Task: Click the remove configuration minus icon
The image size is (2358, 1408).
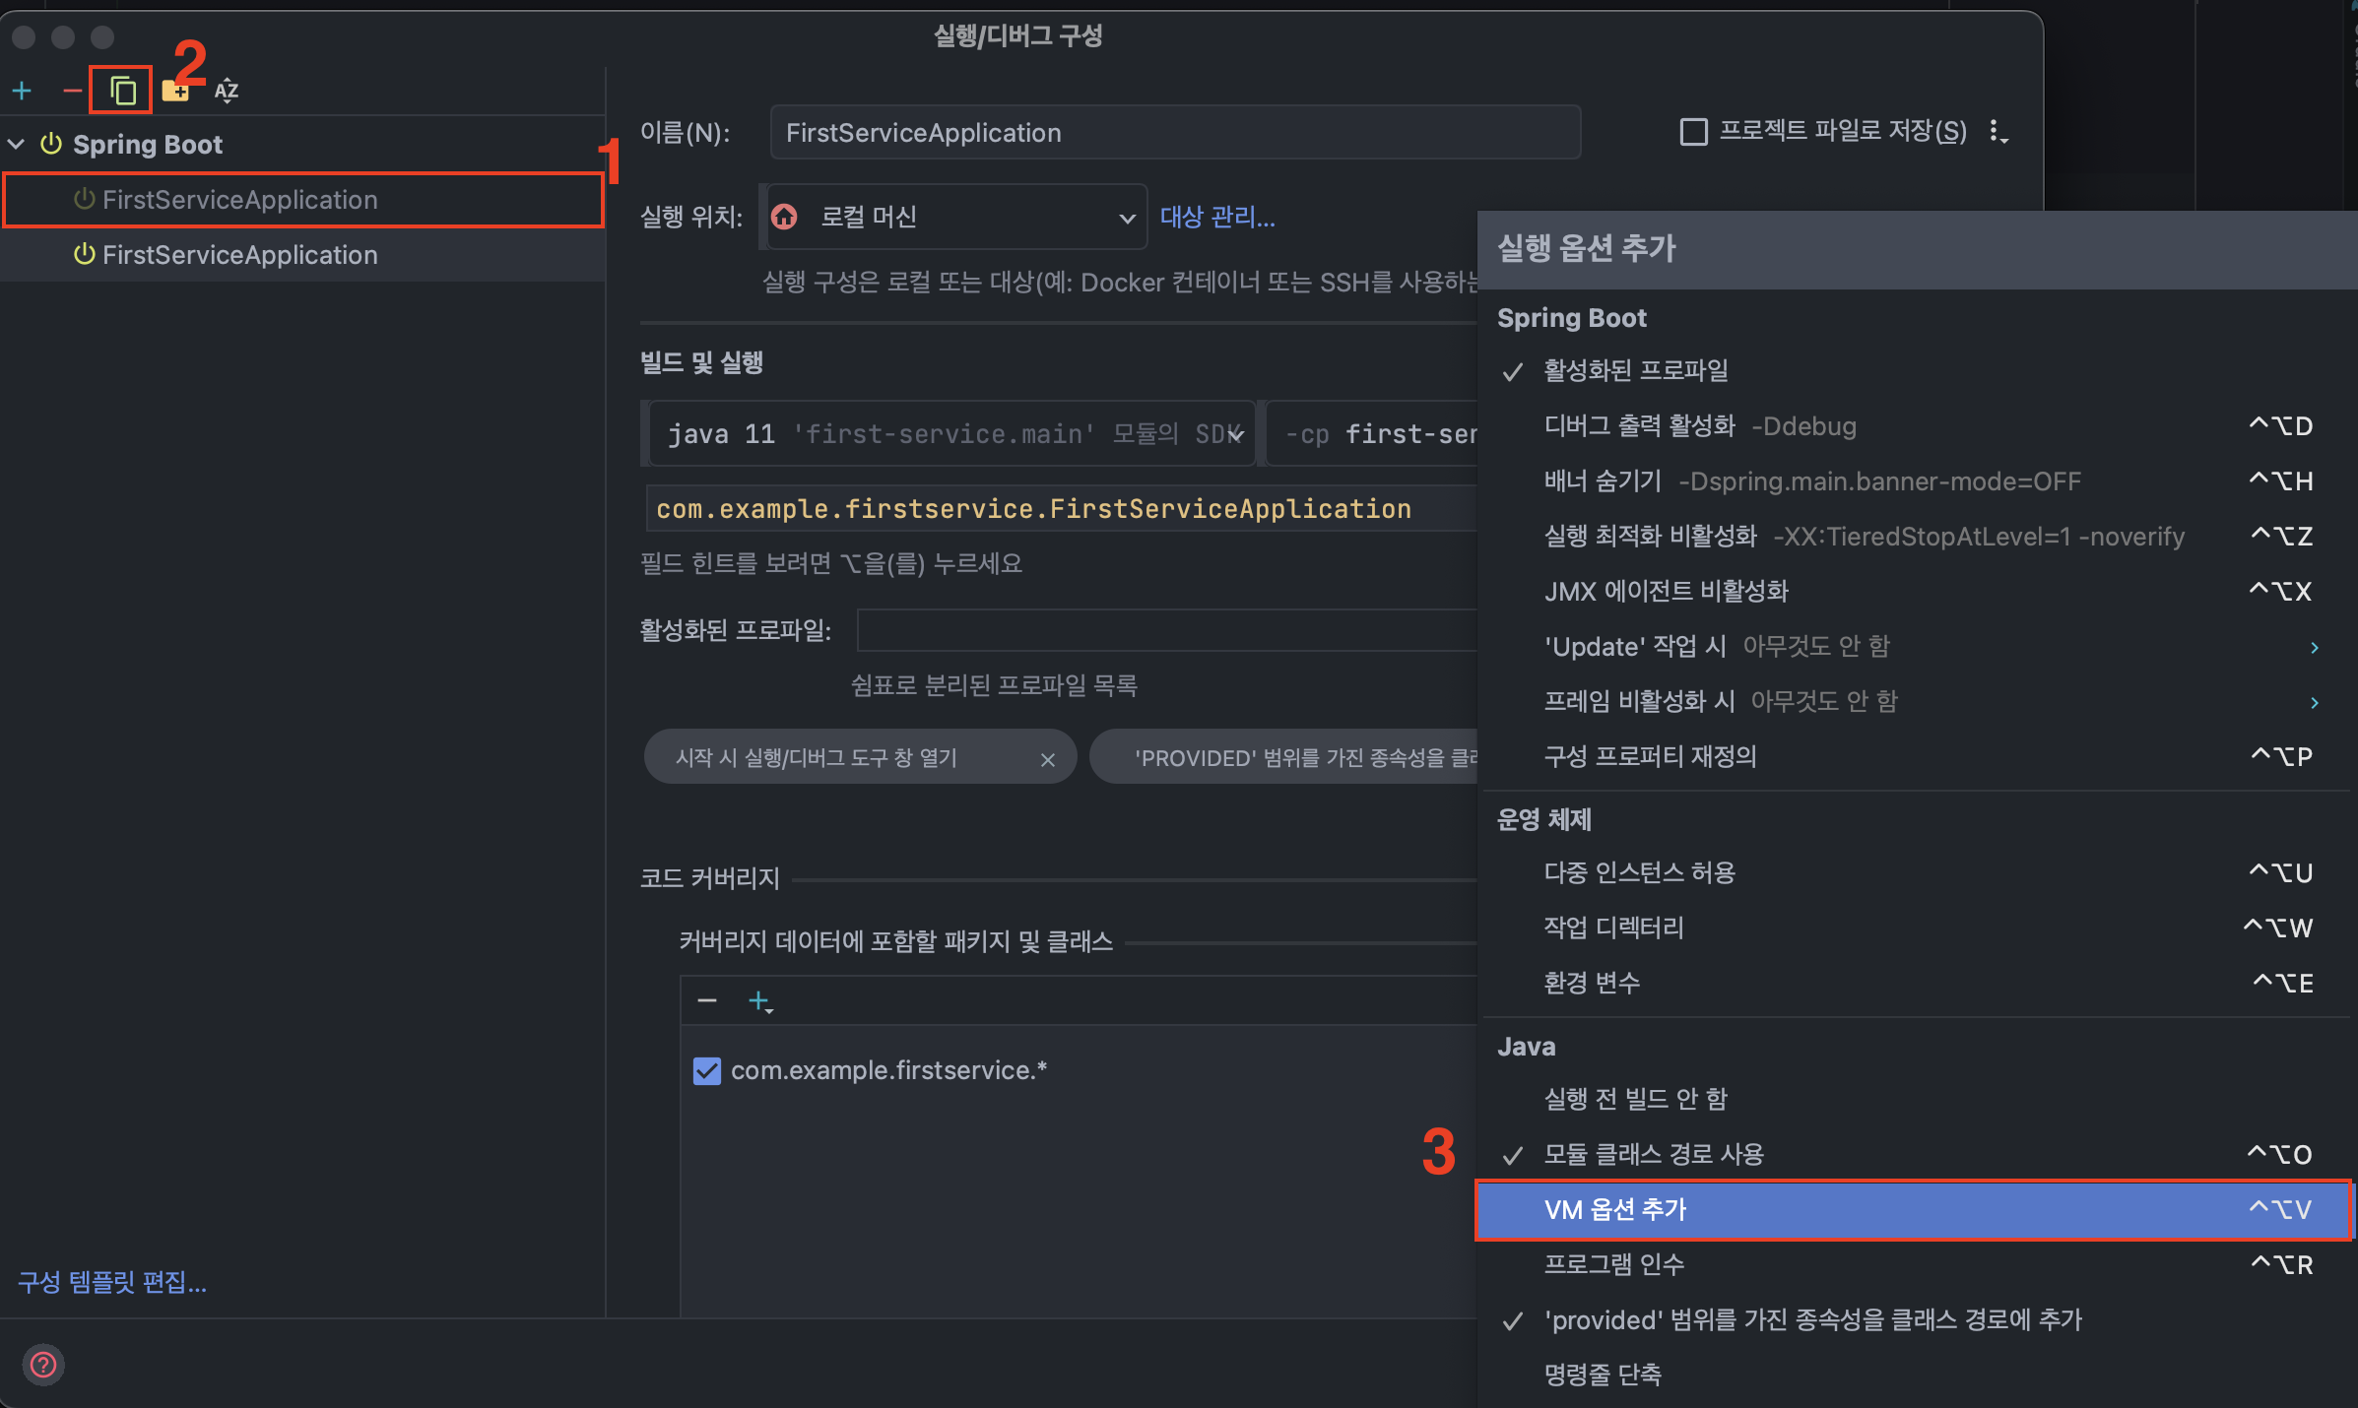Action: pos(71,91)
